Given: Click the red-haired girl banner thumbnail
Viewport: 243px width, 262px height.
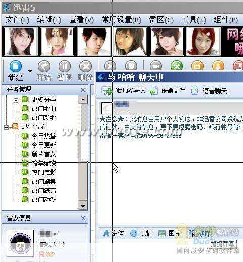Looking at the screenshot, I should click(204, 41).
